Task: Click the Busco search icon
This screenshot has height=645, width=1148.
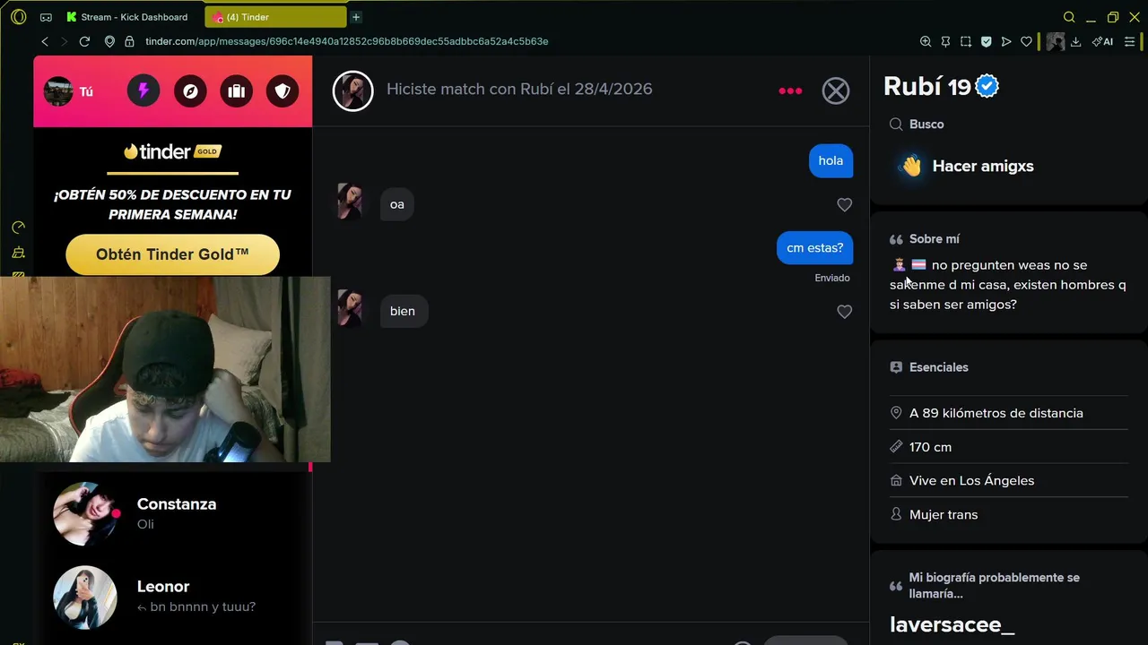Action: pos(896,125)
